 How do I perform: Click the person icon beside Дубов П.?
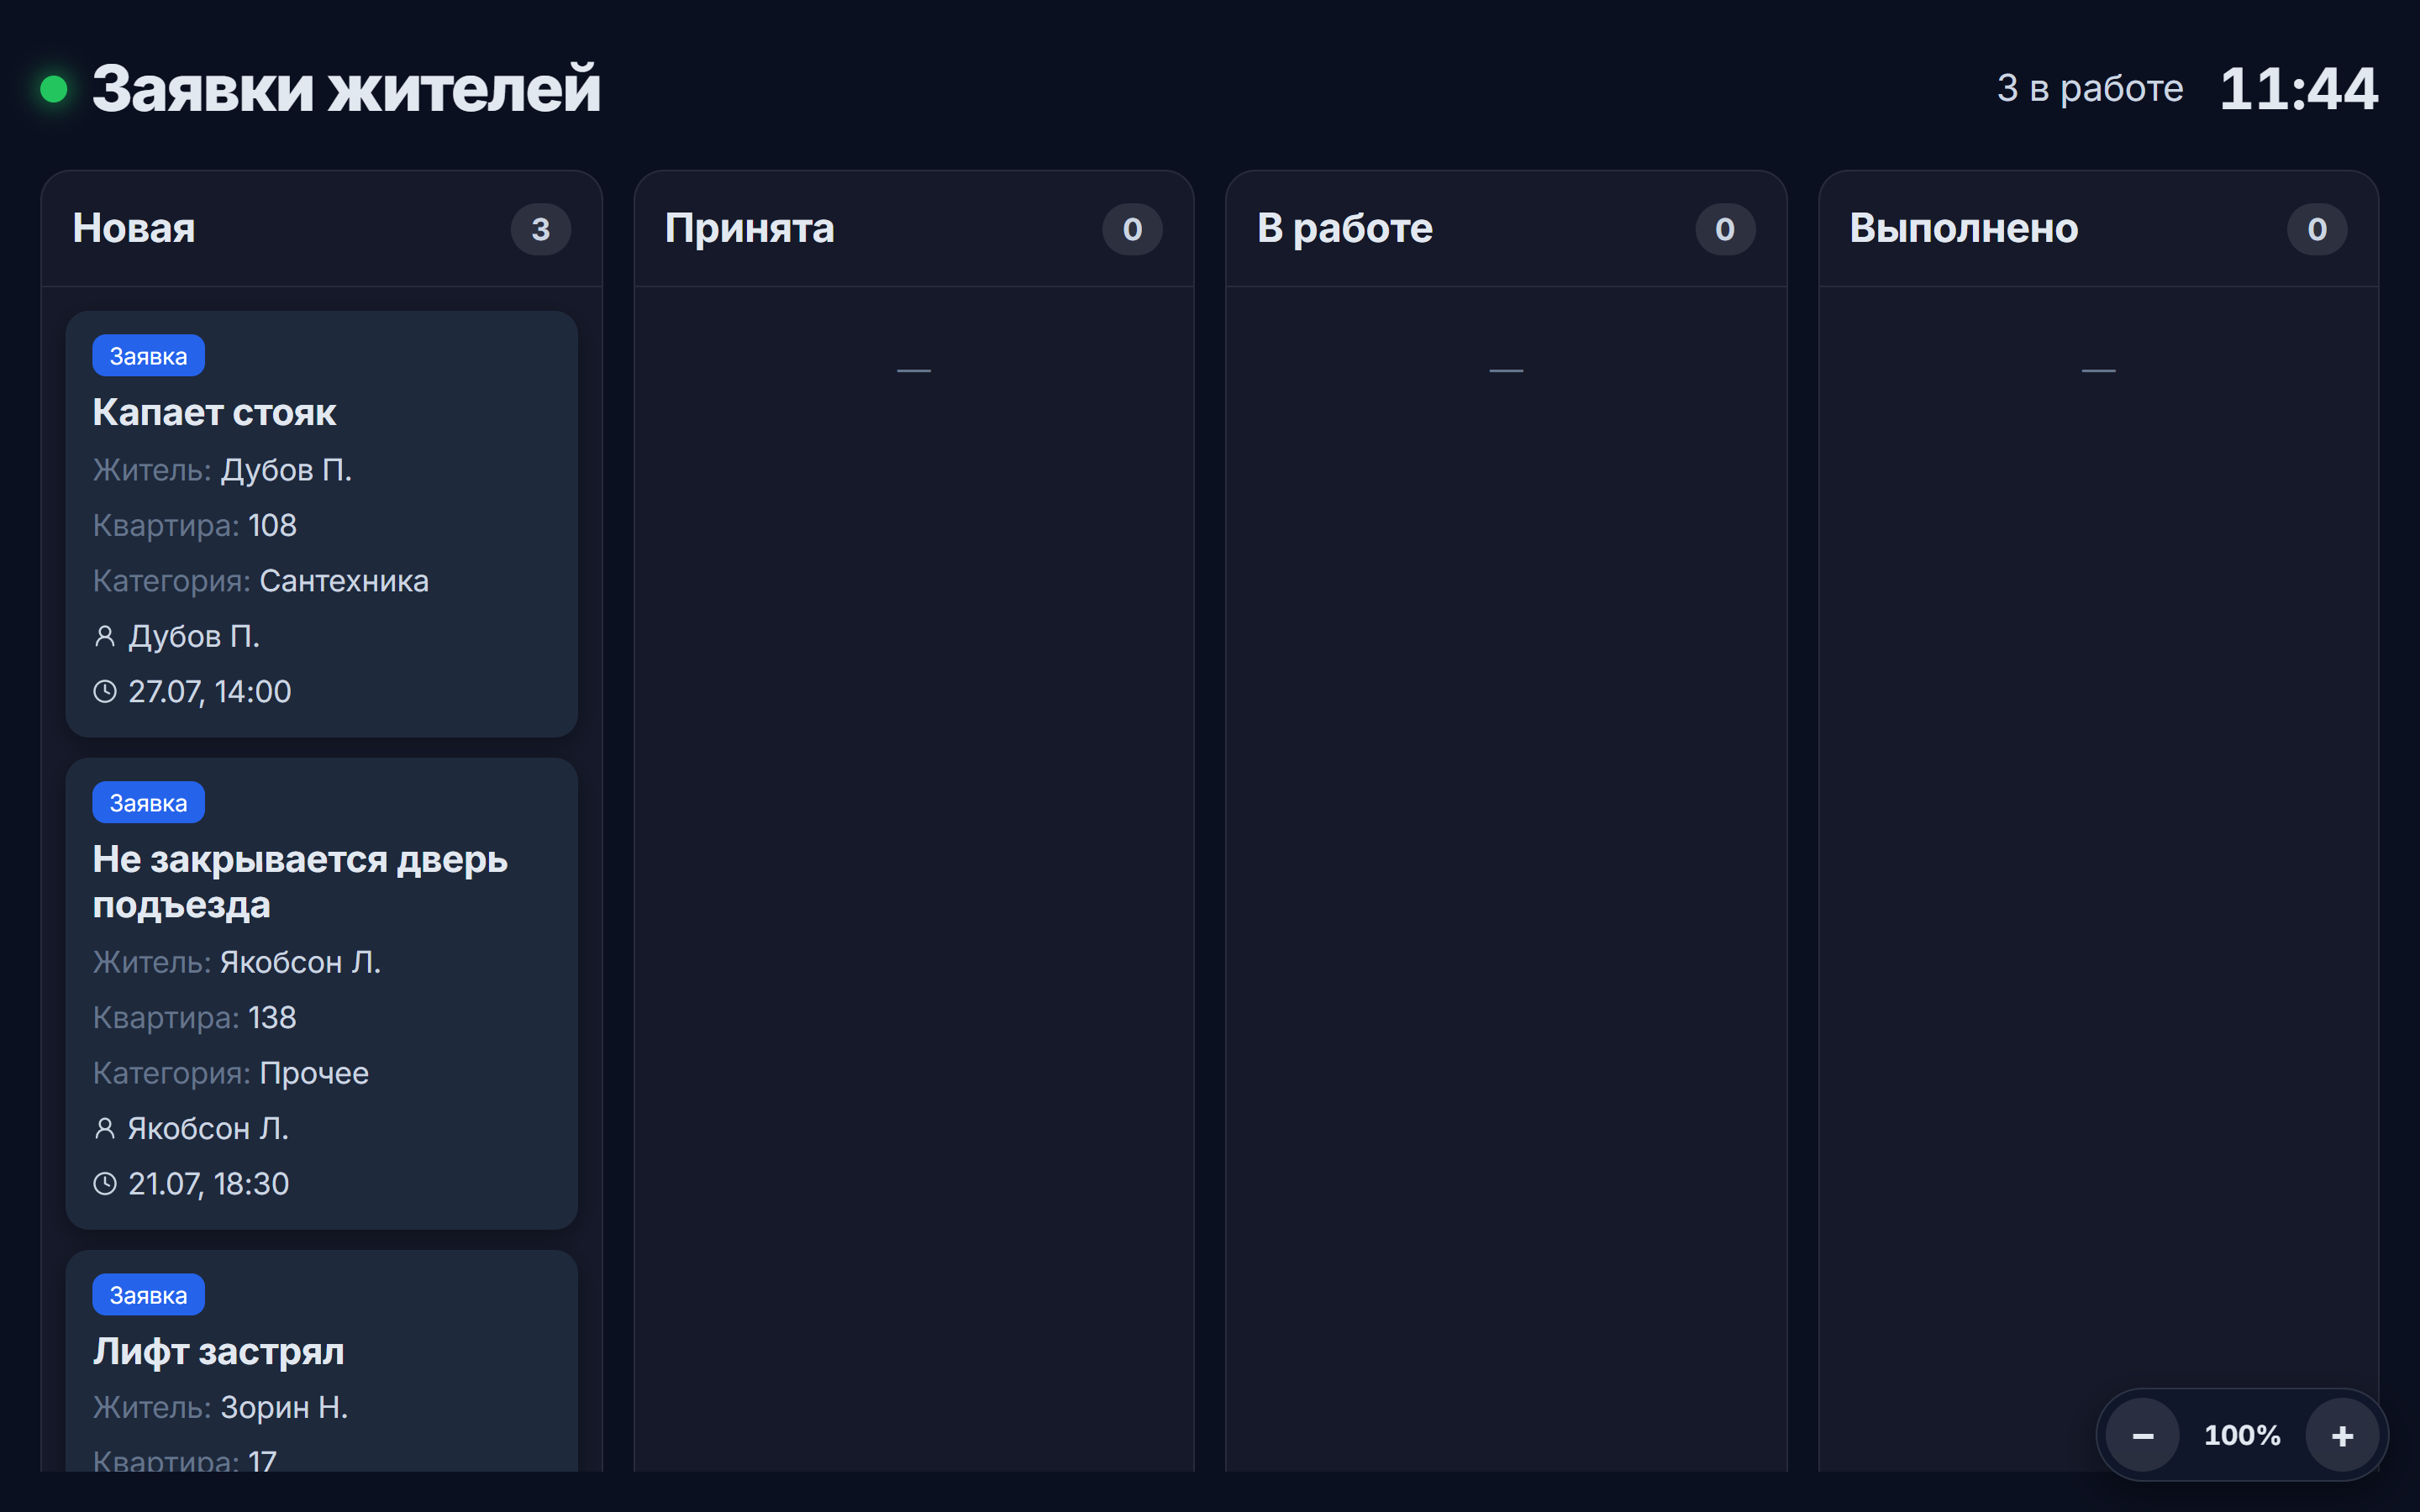pos(105,636)
